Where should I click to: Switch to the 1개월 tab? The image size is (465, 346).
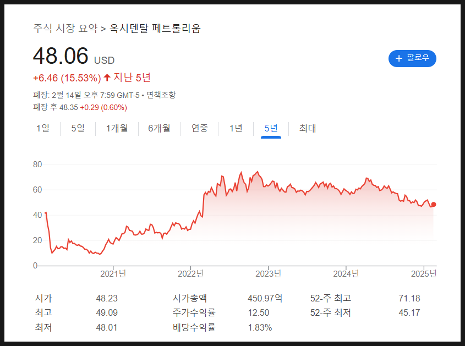pos(117,128)
